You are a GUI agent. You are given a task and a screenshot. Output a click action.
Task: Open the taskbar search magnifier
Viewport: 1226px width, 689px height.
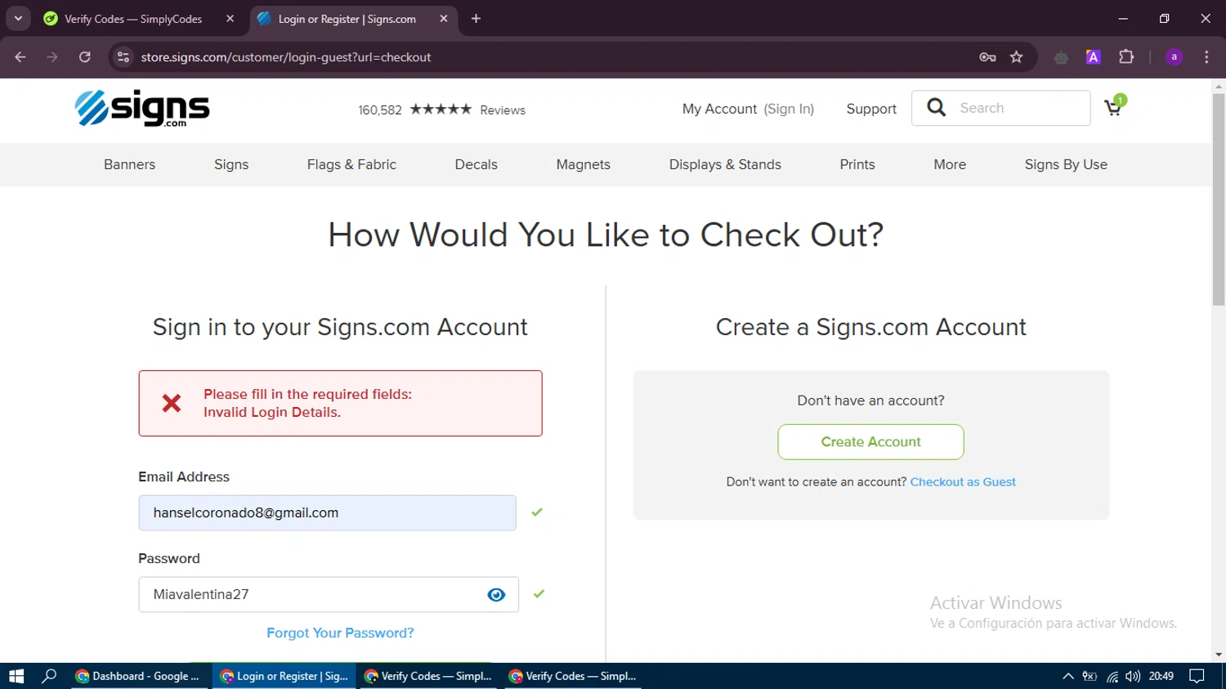pyautogui.click(x=49, y=676)
